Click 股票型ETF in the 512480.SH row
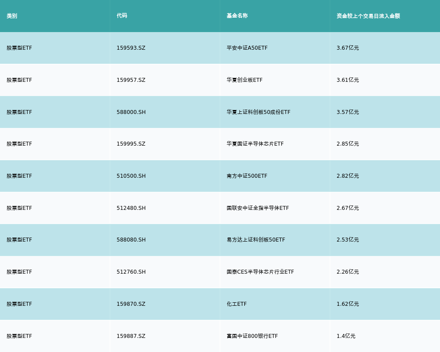This screenshot has height=352, width=440. click(x=19, y=208)
